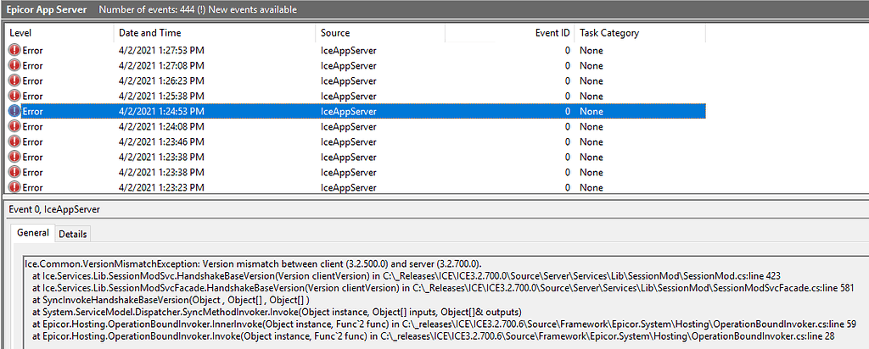Click error icon of the 1:24:08 PM event
The height and width of the screenshot is (349, 869).
[x=15, y=126]
